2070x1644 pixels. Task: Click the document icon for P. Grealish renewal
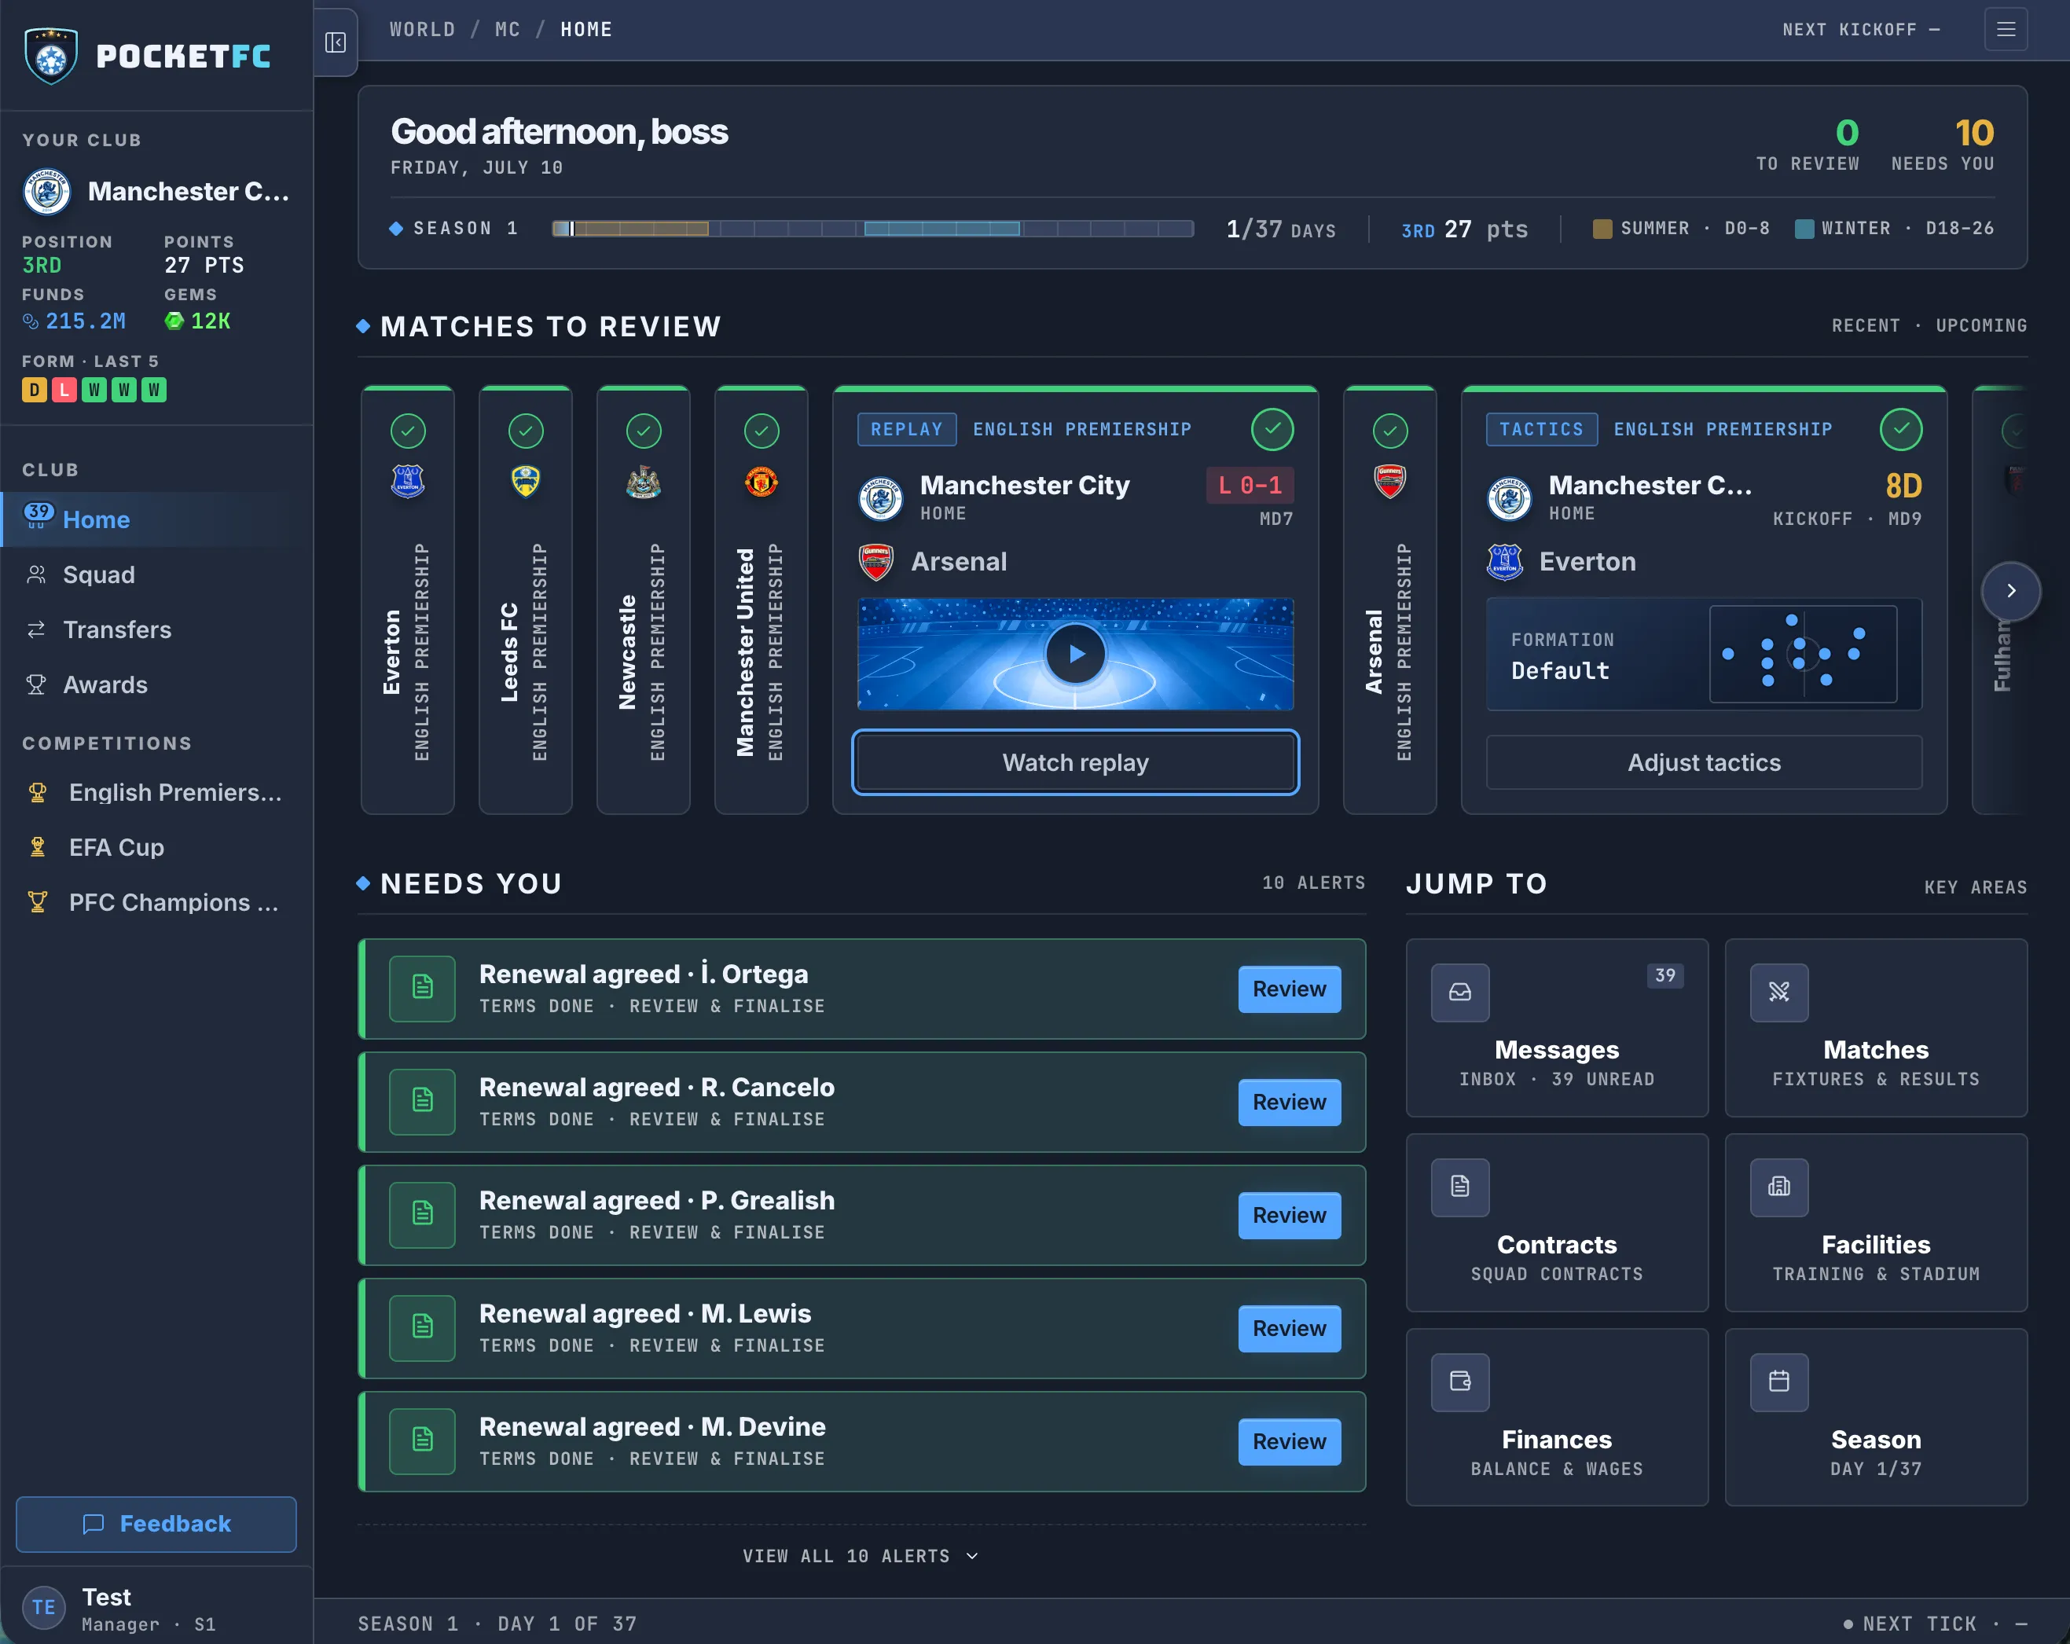(x=423, y=1215)
